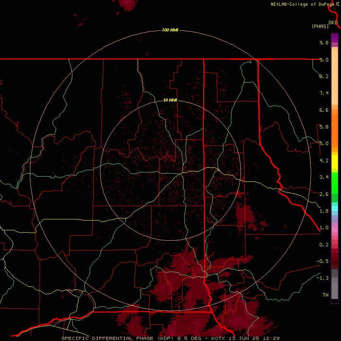Click the 4.2 scale value
This screenshot has height=341, width=341.
(324, 161)
